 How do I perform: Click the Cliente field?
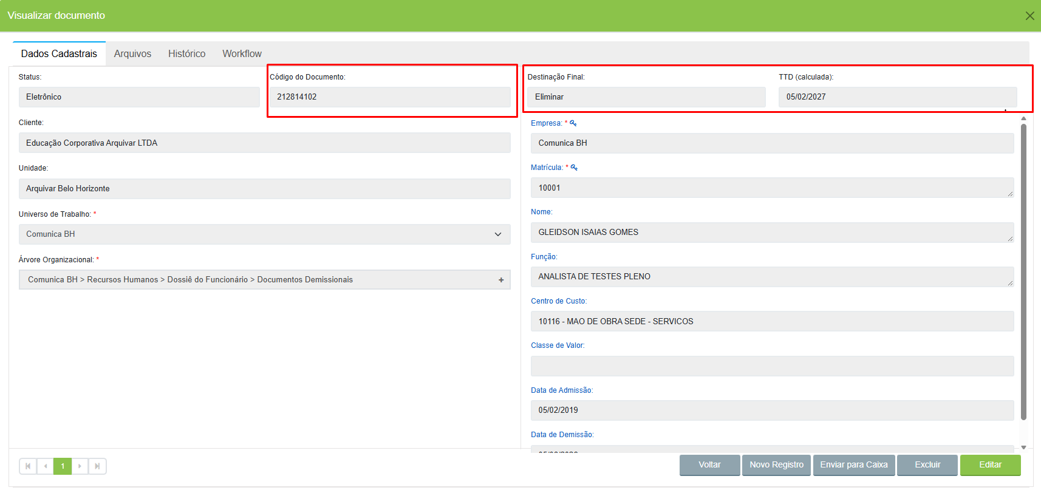coord(264,143)
